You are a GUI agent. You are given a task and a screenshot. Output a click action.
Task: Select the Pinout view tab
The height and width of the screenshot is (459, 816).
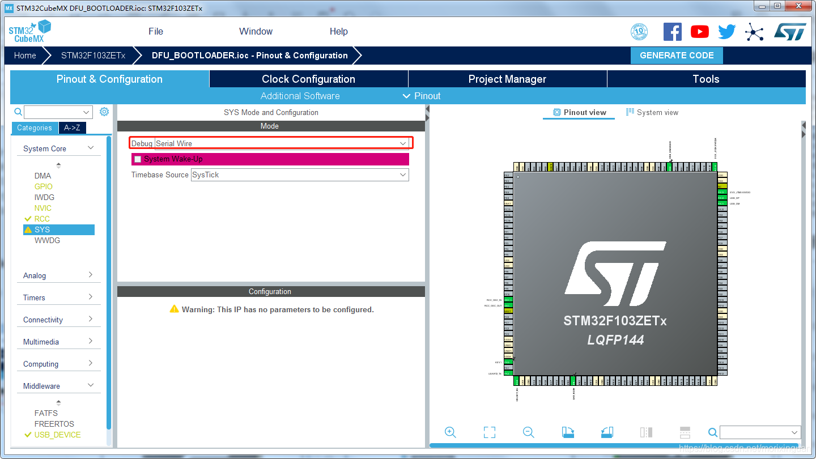580,112
